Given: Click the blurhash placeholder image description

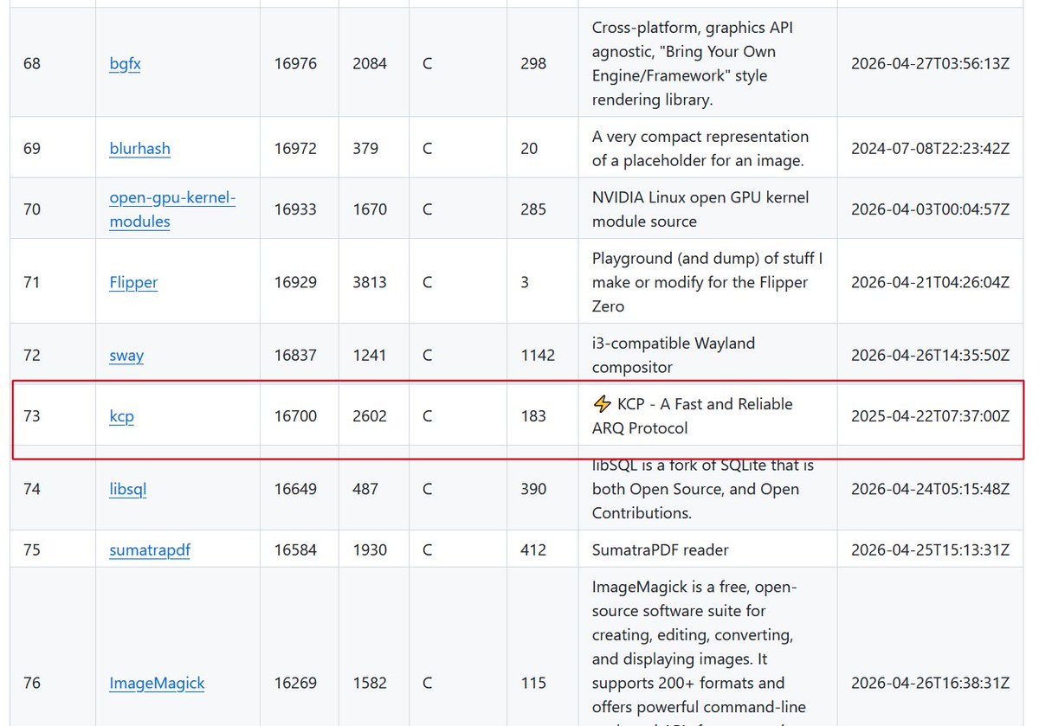Looking at the screenshot, I should point(700,148).
